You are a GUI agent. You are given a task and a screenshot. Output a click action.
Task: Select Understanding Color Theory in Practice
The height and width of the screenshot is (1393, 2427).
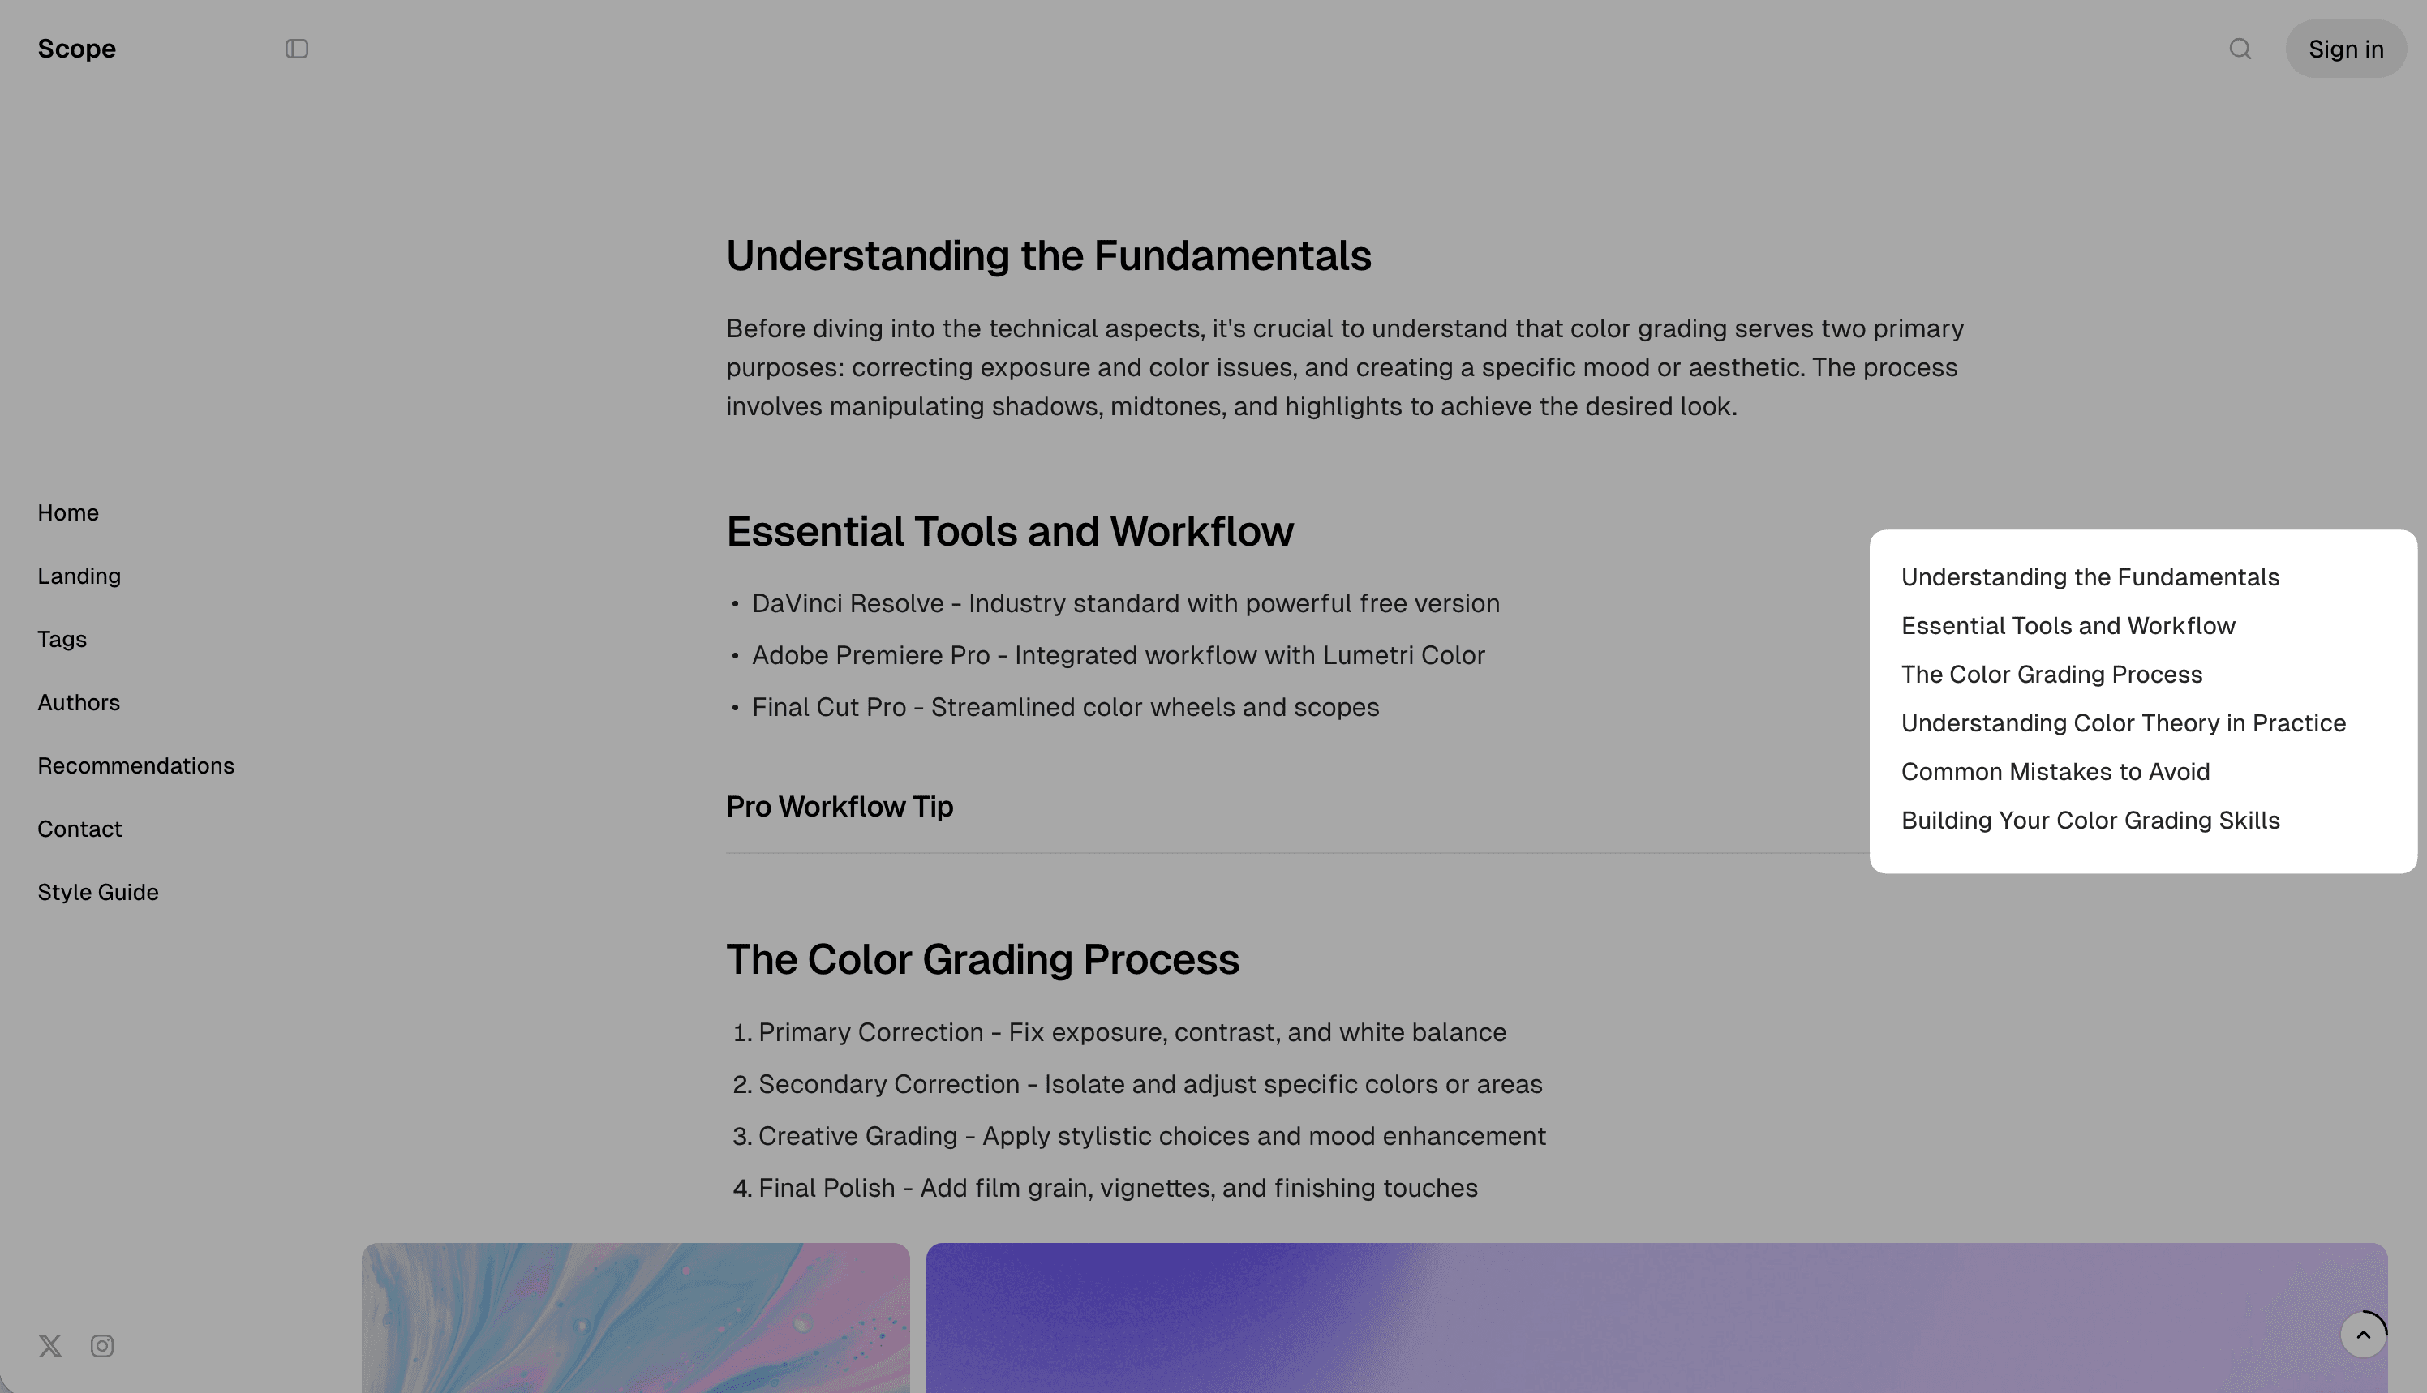tap(2124, 722)
